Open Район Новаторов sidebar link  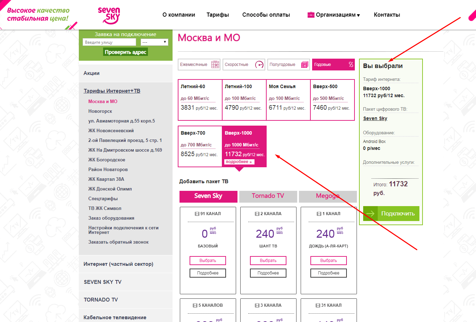[108, 170]
